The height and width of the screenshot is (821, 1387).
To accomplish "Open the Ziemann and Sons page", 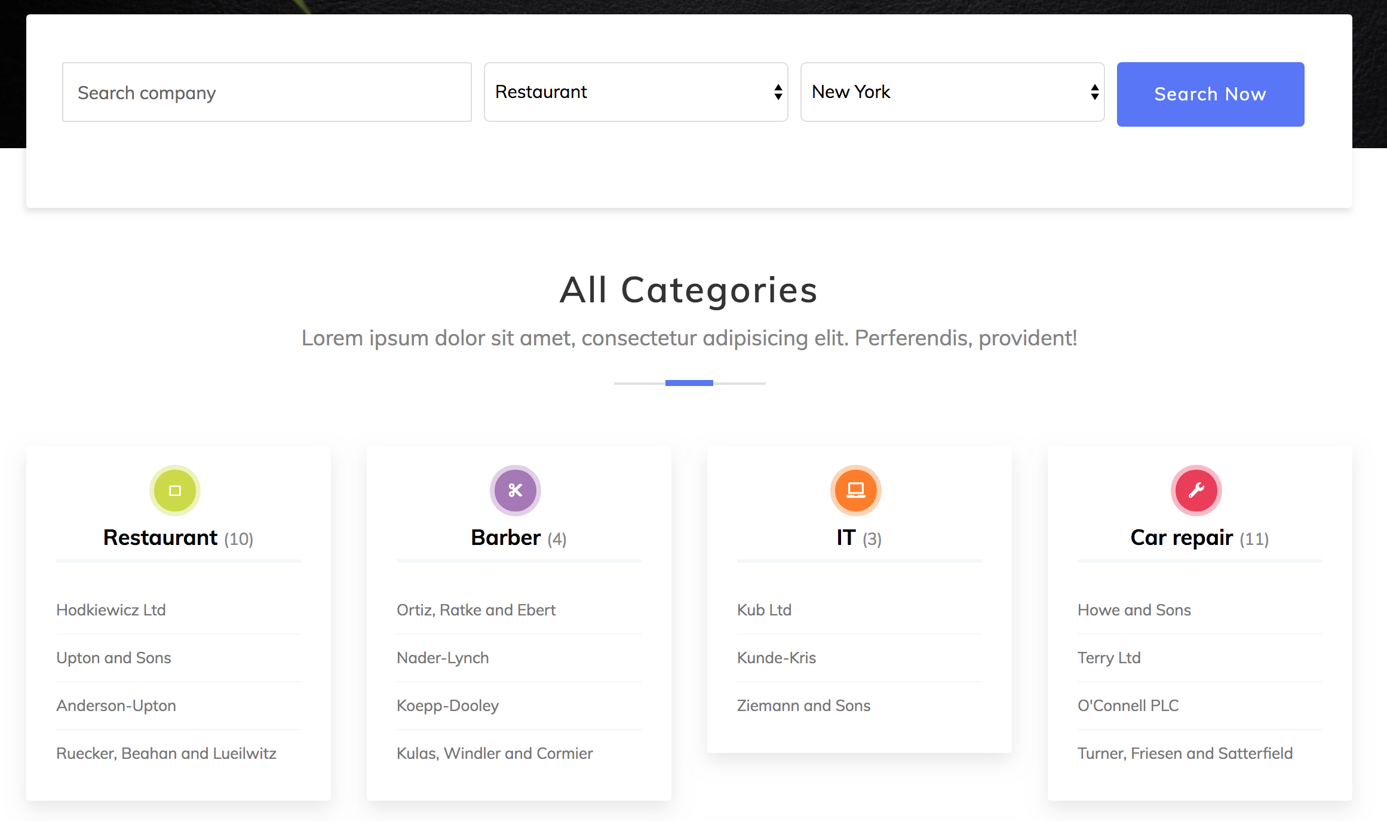I will pyautogui.click(x=803, y=706).
